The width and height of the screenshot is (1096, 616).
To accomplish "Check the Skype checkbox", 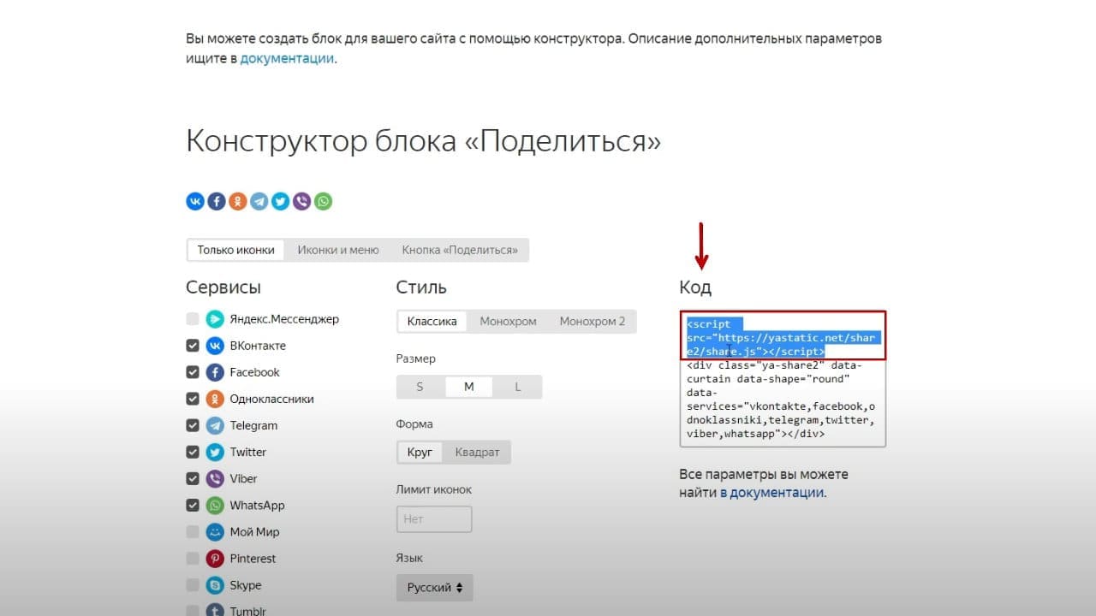I will click(193, 585).
